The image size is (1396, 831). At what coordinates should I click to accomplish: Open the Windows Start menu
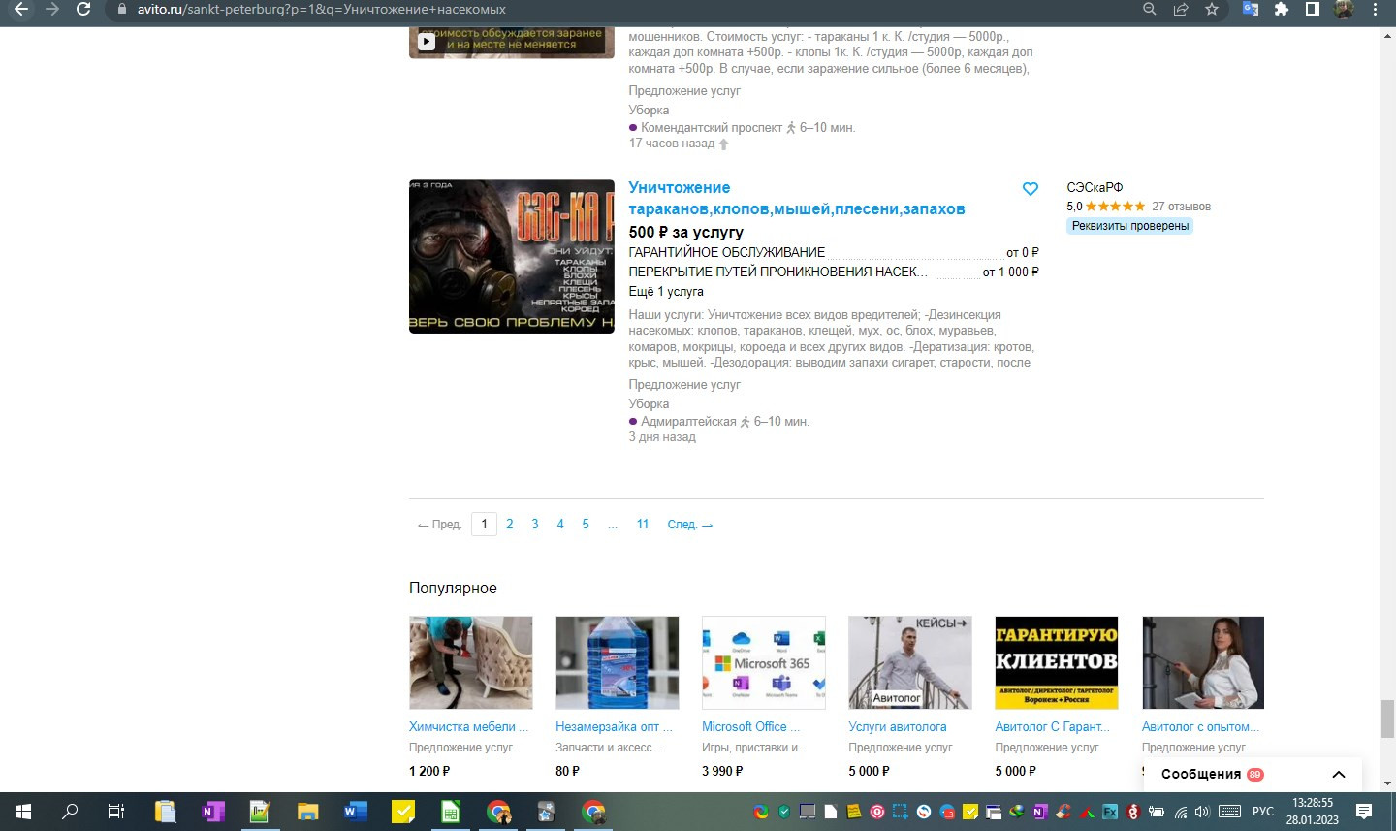tap(23, 812)
